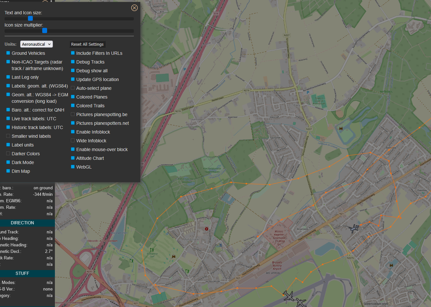431x307 pixels.
Task: Toggle the Altitude Chart checkbox
Action: coord(73,158)
